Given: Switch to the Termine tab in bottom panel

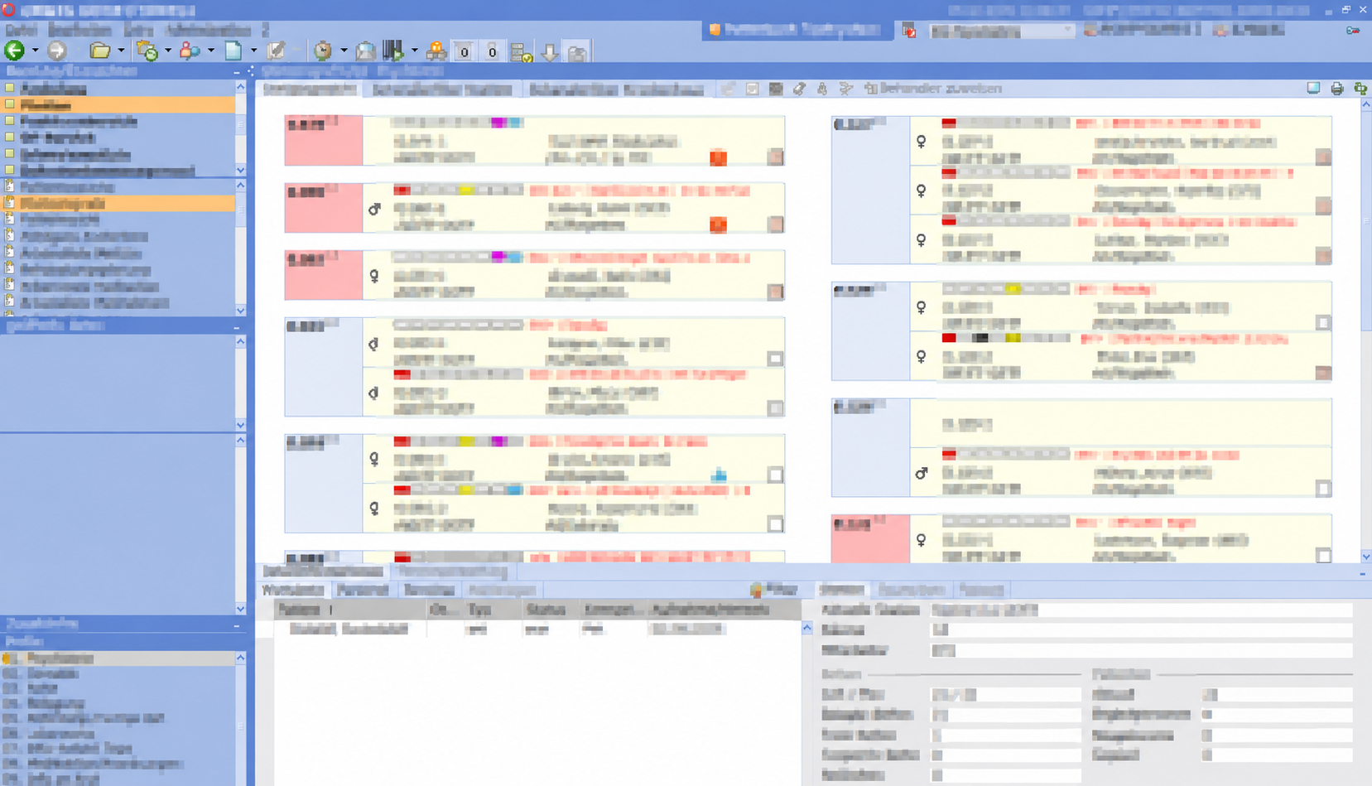Looking at the screenshot, I should 429,590.
